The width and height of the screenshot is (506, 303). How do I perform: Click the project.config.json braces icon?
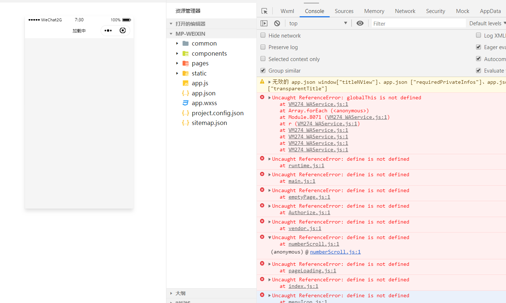pyautogui.click(x=186, y=113)
